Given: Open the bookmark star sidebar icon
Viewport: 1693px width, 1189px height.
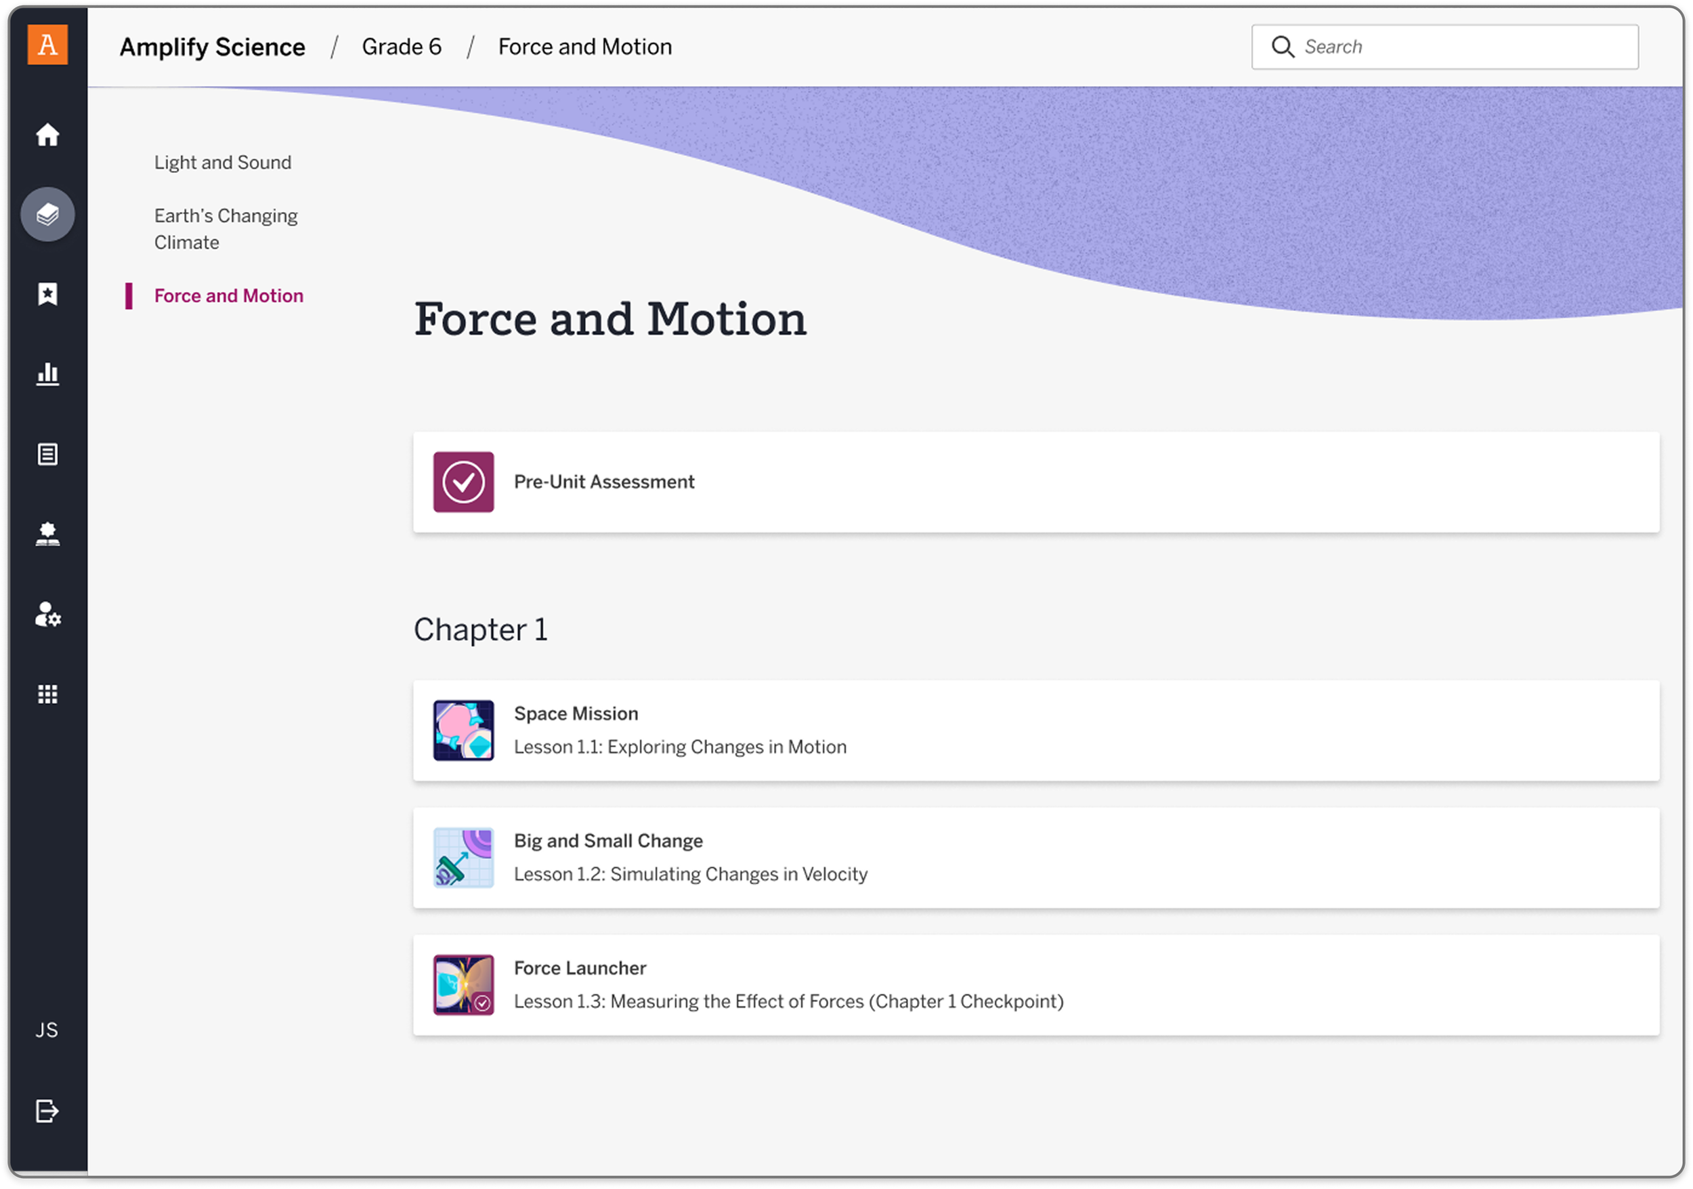Looking at the screenshot, I should pyautogui.click(x=48, y=294).
